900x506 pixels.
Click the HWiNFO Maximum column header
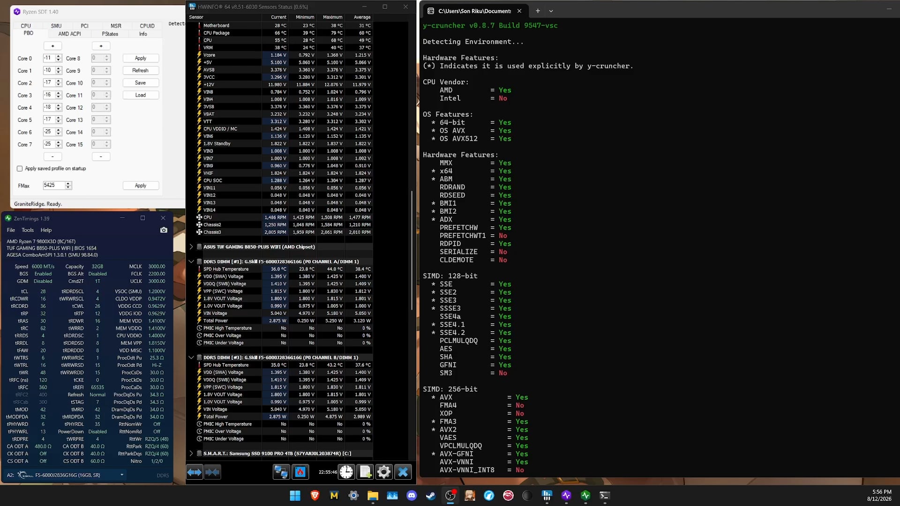point(332,17)
